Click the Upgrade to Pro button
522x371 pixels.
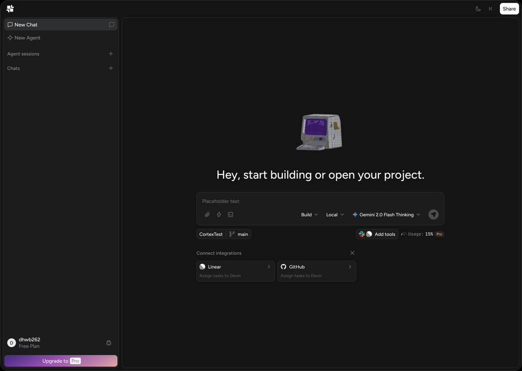coord(61,361)
